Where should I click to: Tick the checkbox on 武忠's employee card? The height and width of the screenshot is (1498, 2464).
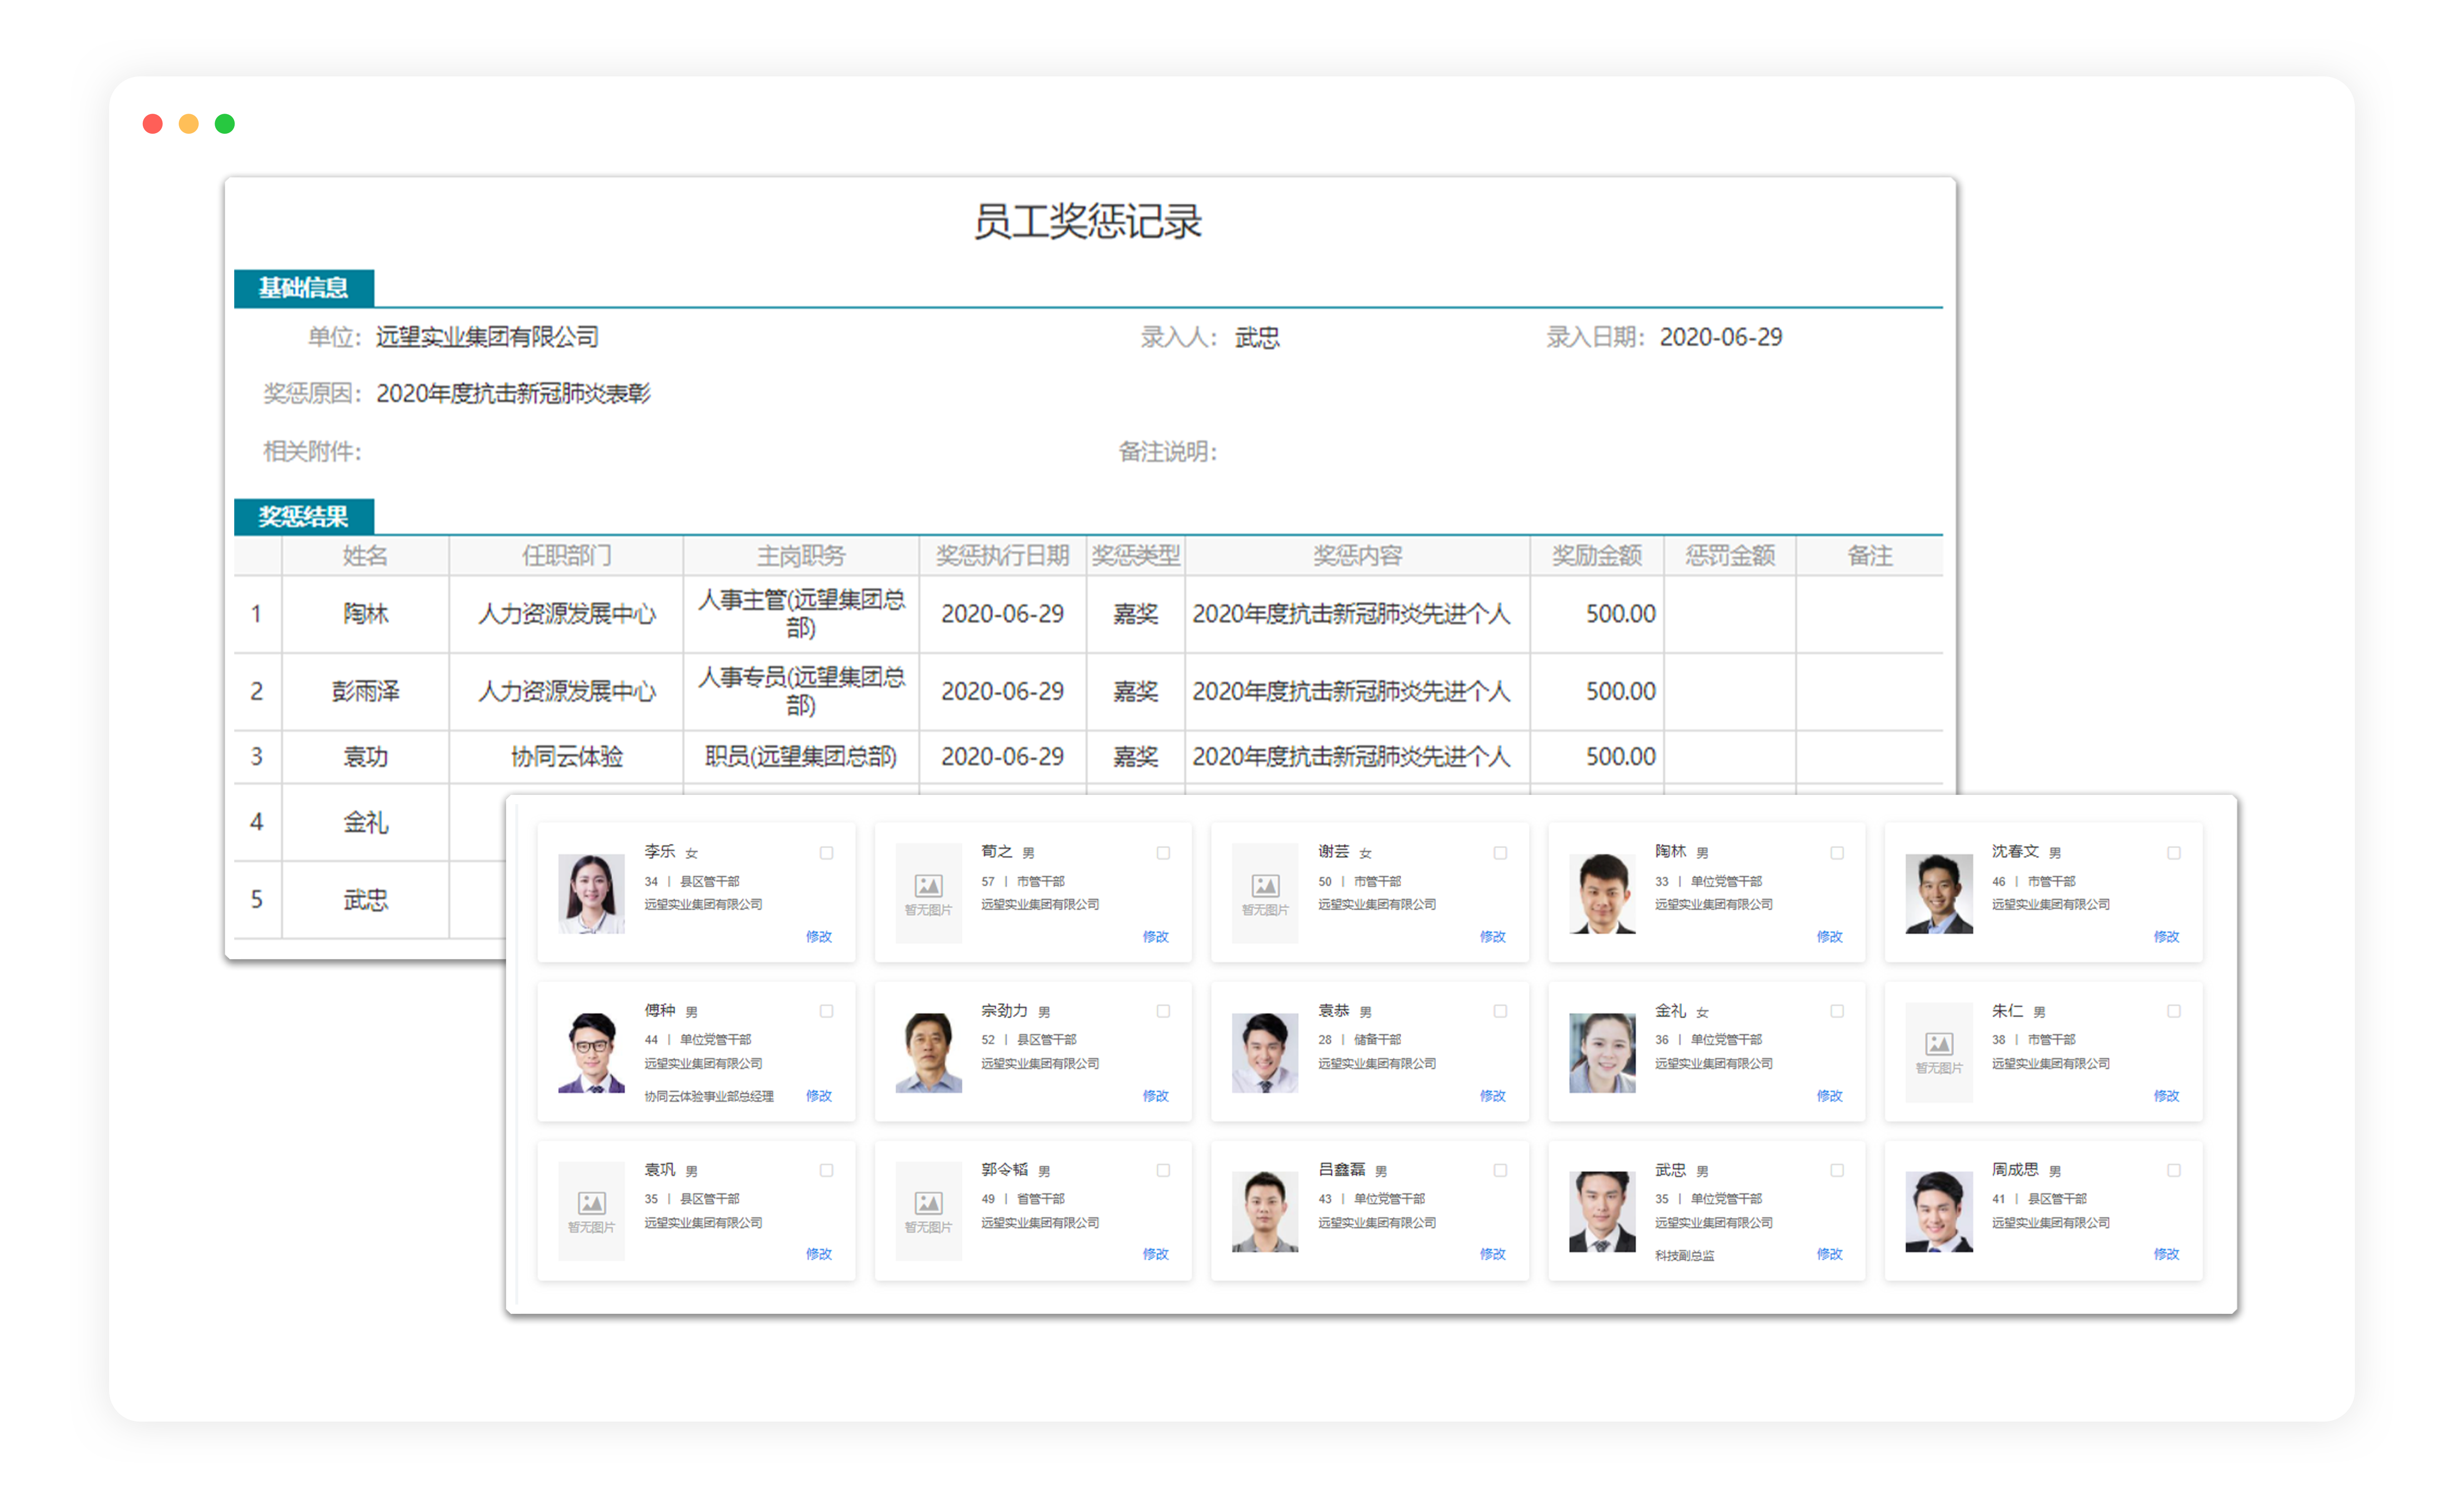click(x=1837, y=1170)
